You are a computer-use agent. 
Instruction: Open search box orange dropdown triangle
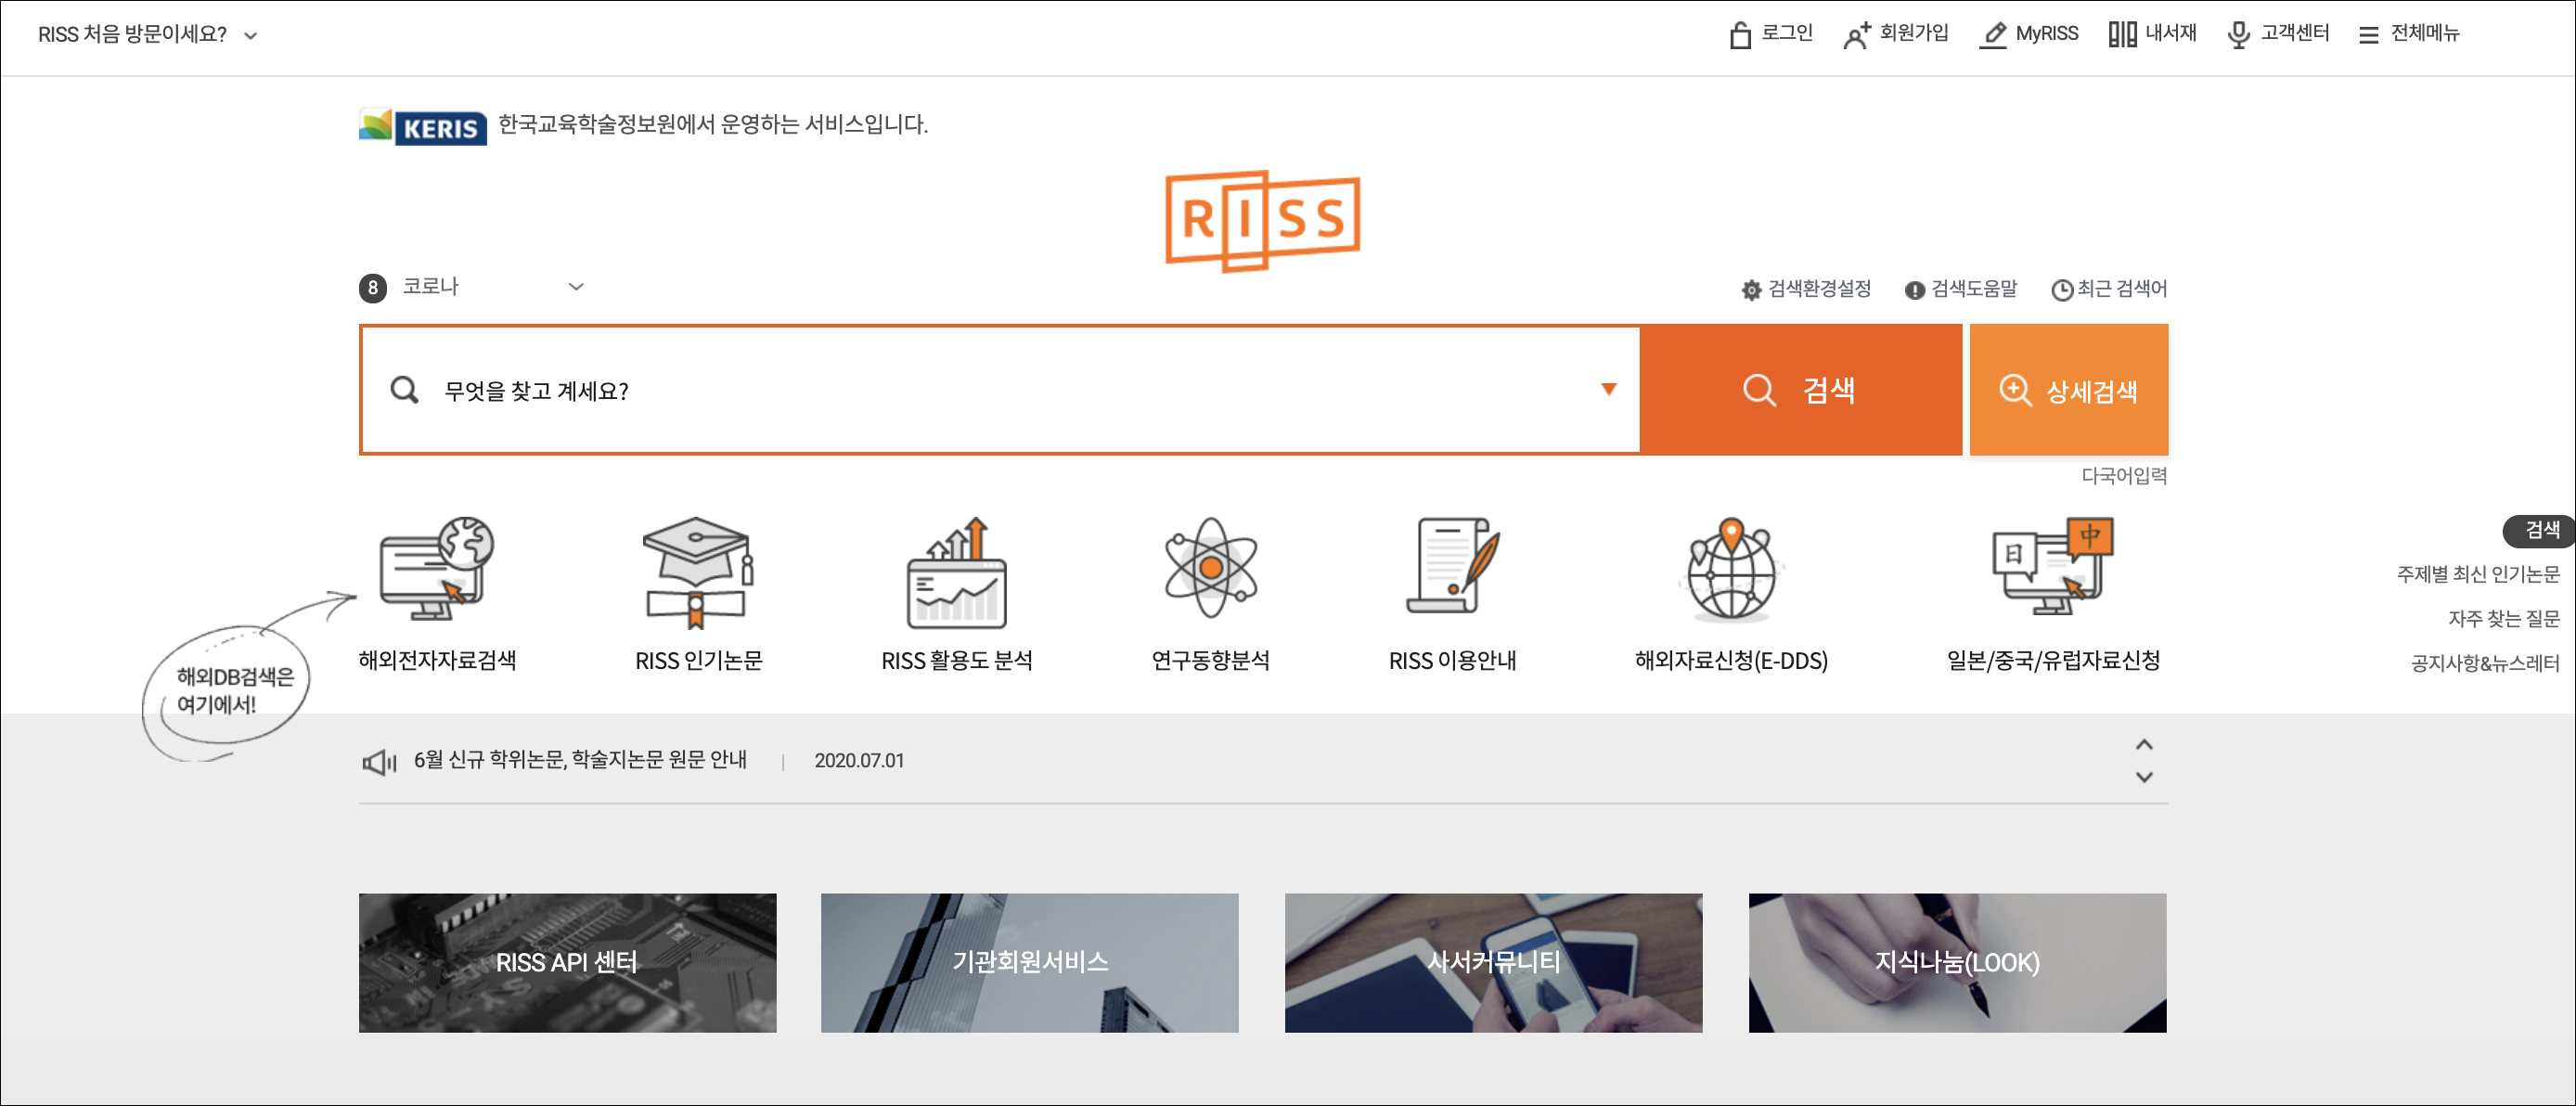point(1609,390)
